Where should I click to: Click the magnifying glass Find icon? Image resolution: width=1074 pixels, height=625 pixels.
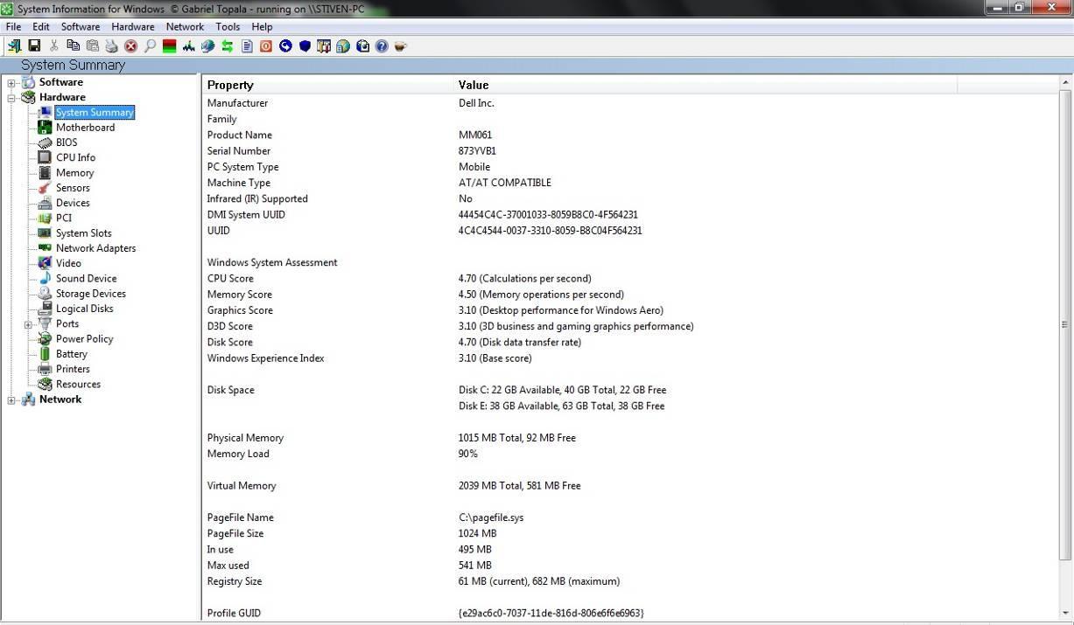coord(150,45)
